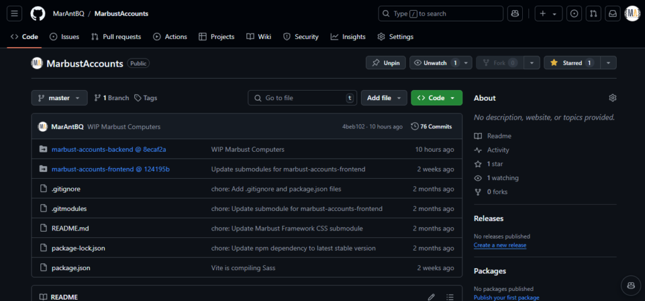Open the notifications inbox icon
The width and height of the screenshot is (645, 301).
(612, 14)
